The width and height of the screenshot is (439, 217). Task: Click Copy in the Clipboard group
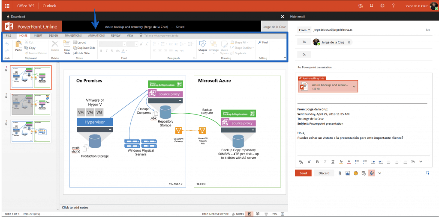click(30, 48)
